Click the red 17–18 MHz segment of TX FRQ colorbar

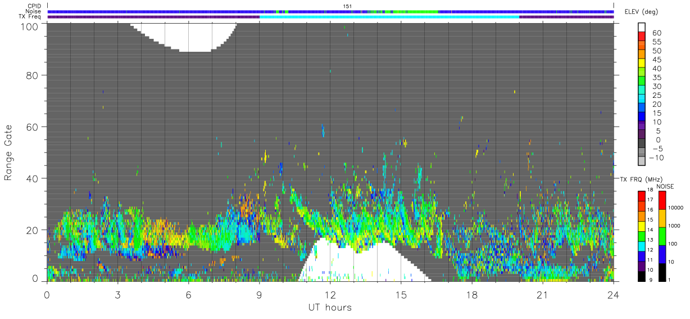tap(642, 196)
